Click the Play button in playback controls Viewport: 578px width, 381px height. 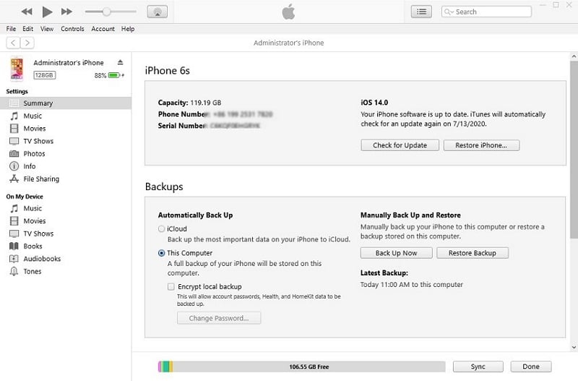coord(47,12)
